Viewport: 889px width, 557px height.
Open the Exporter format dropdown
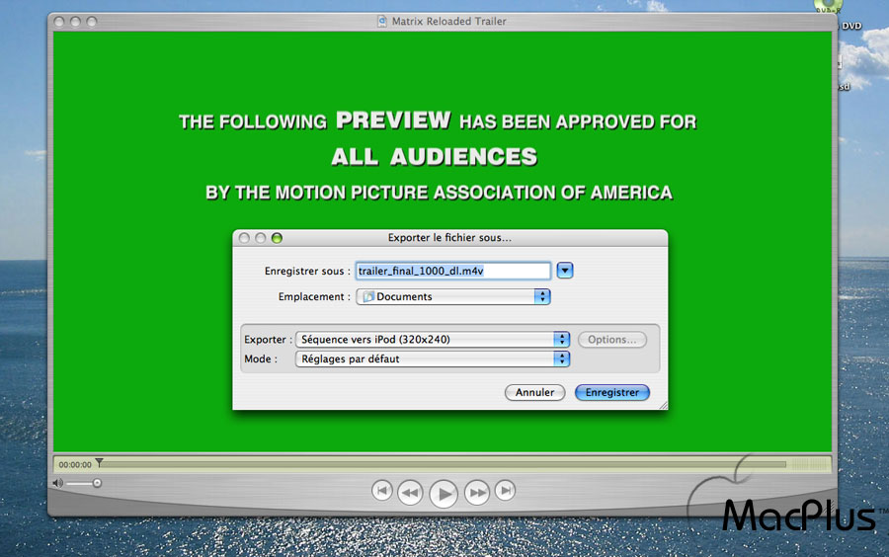(433, 340)
